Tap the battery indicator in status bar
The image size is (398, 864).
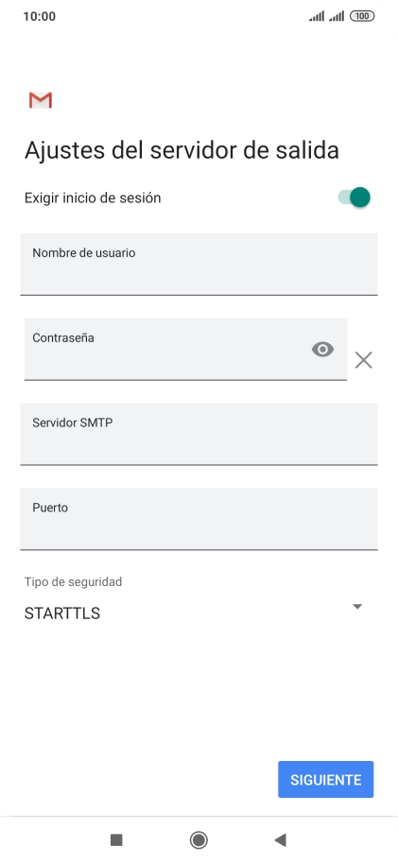[362, 16]
